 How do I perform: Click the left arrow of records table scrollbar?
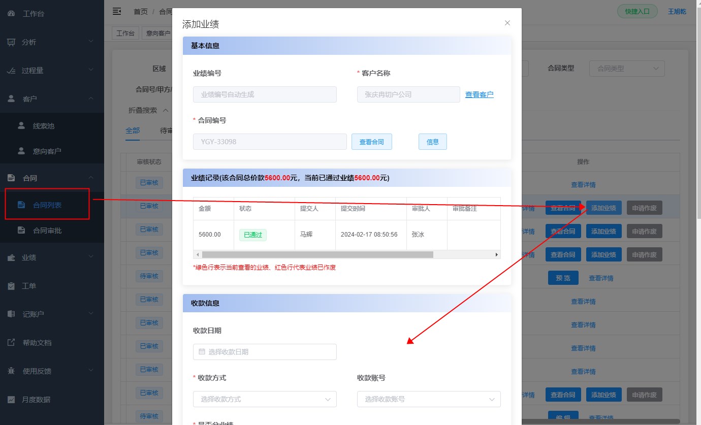[197, 254]
